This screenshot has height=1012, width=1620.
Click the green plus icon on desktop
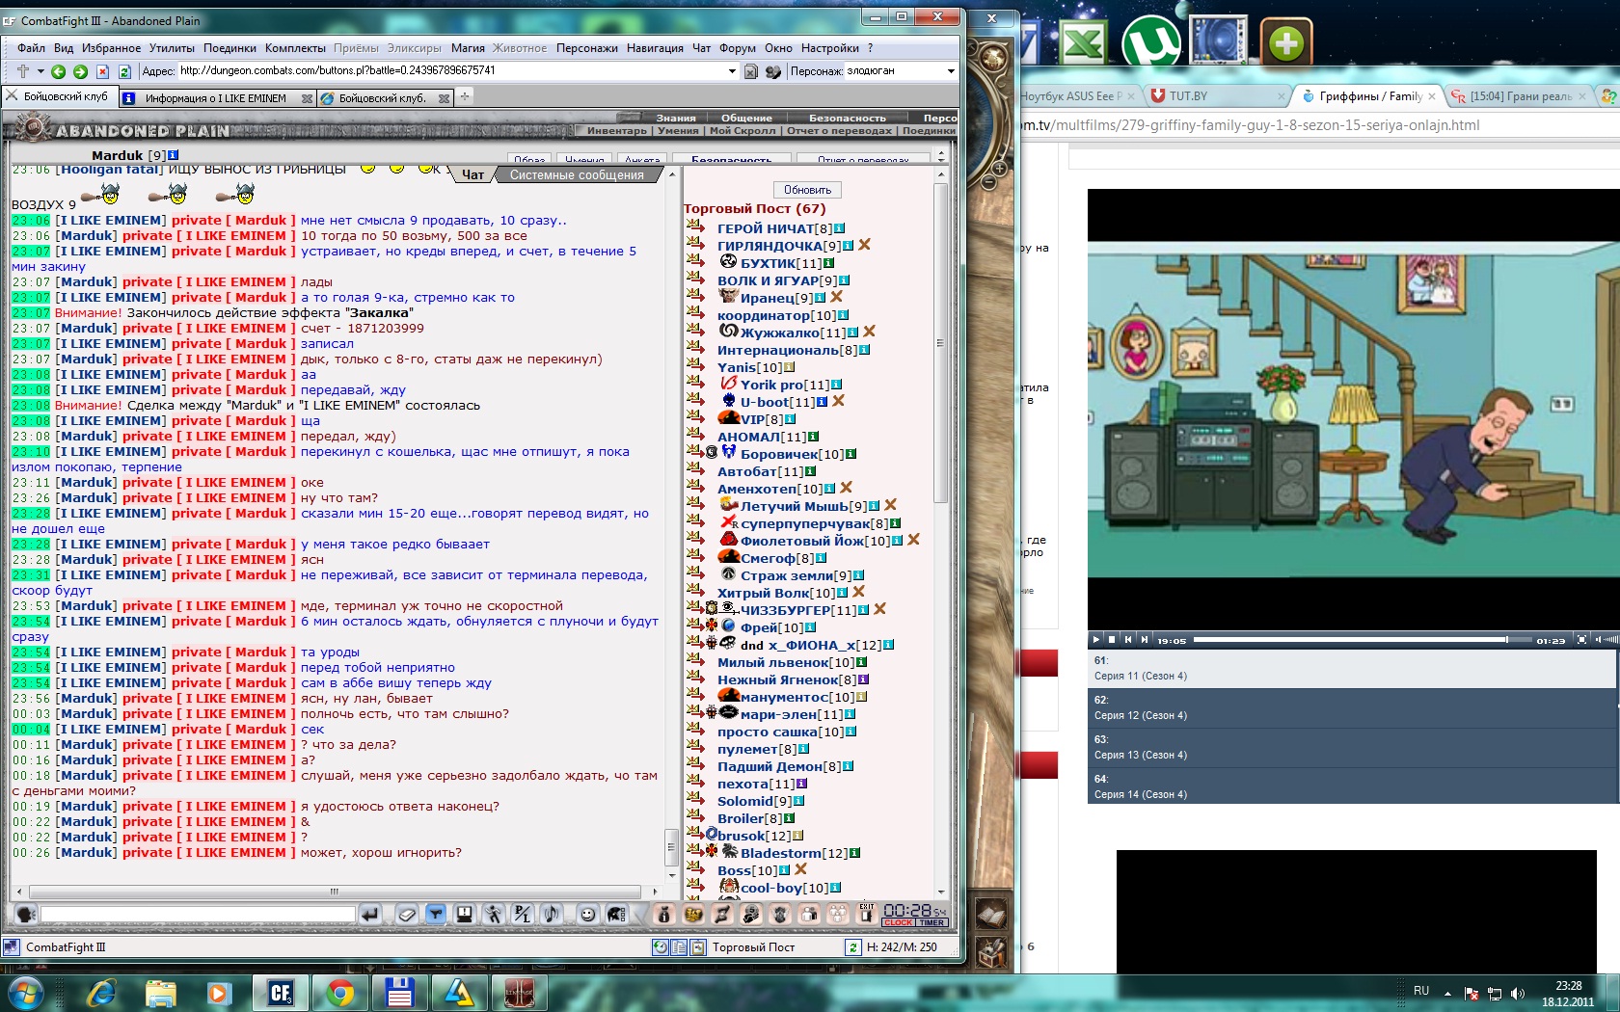[x=1286, y=42]
